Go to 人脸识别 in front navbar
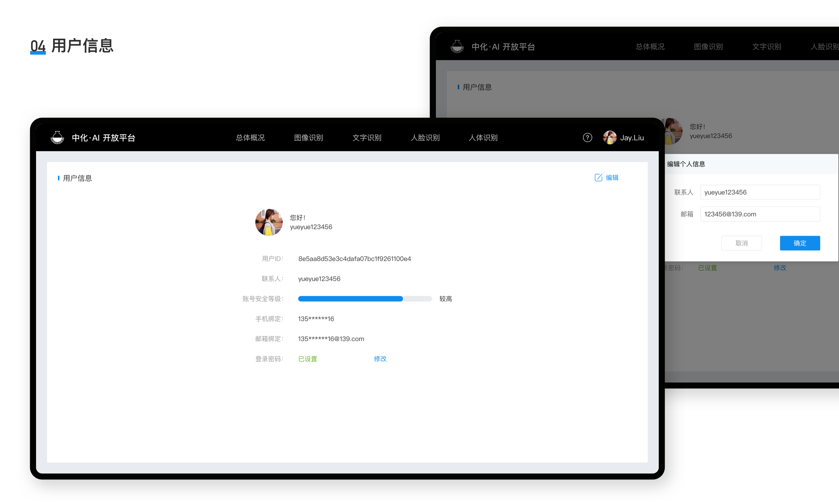Viewport: 839px width, 503px height. pyautogui.click(x=425, y=138)
